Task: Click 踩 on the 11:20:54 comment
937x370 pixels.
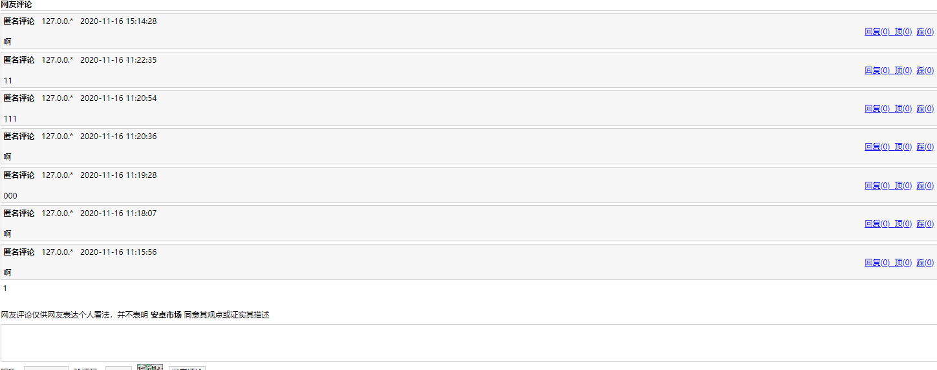Action: point(925,109)
